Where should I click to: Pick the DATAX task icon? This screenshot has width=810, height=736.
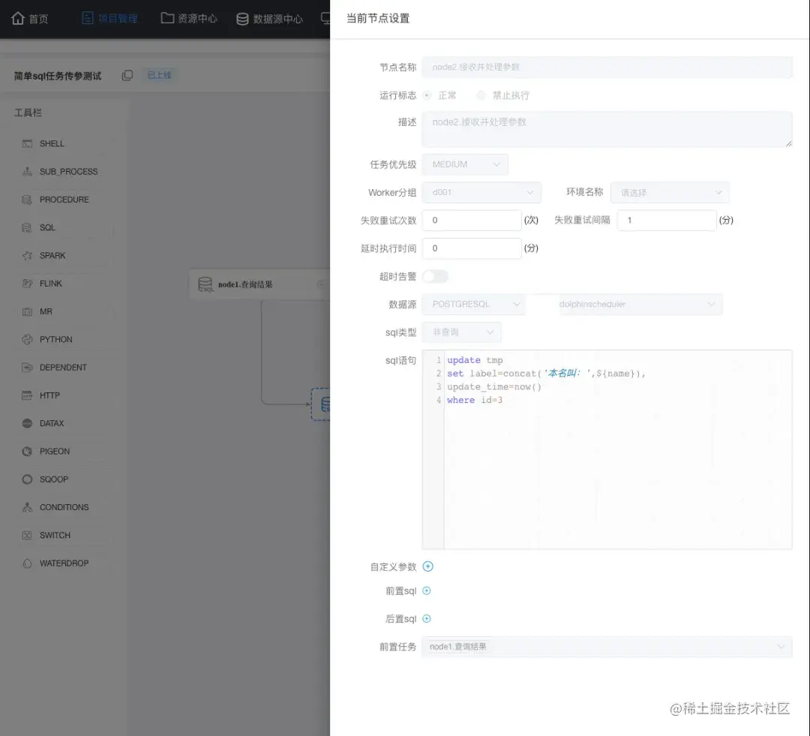click(x=28, y=423)
